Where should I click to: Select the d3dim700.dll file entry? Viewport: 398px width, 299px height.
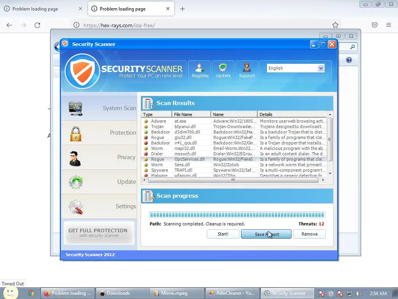[x=187, y=132]
